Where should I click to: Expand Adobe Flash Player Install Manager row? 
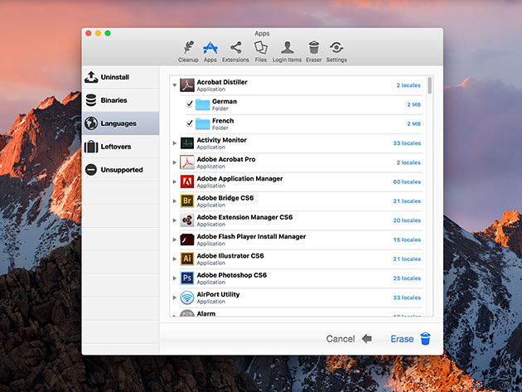(175, 240)
